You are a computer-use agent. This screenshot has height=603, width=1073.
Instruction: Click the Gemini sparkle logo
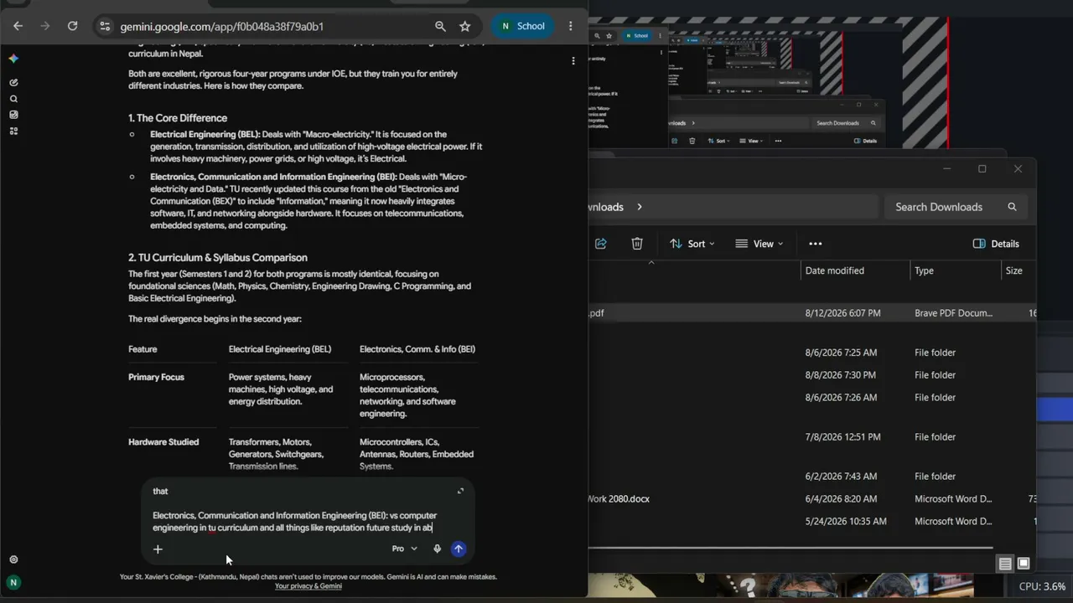13,59
